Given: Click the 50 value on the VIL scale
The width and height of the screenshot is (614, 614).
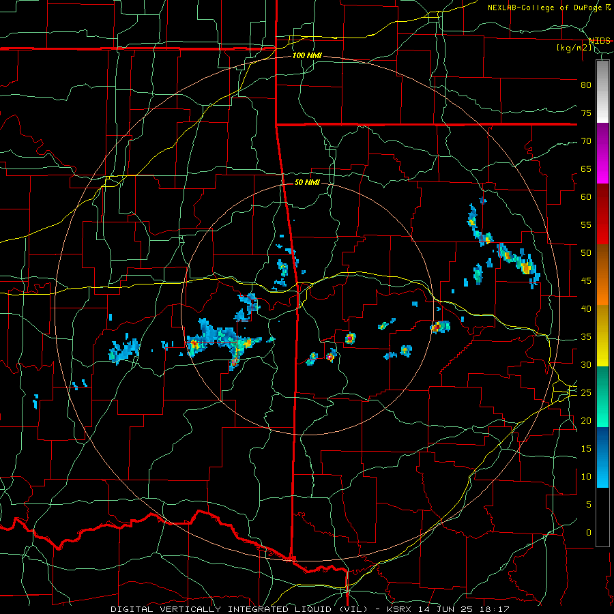Looking at the screenshot, I should pos(586,253).
